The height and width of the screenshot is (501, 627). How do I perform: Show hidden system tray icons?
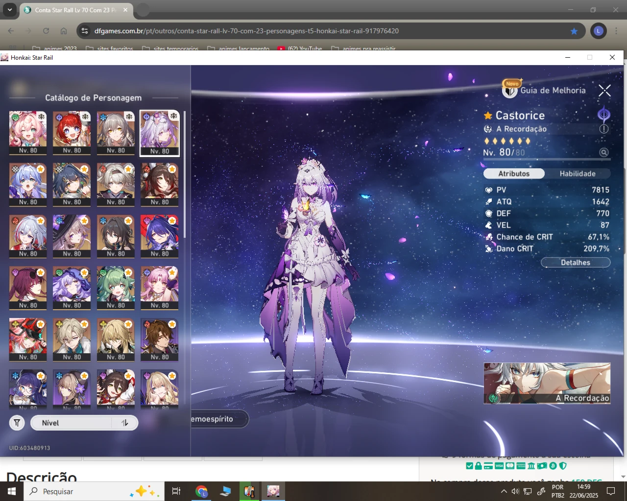tap(504, 491)
